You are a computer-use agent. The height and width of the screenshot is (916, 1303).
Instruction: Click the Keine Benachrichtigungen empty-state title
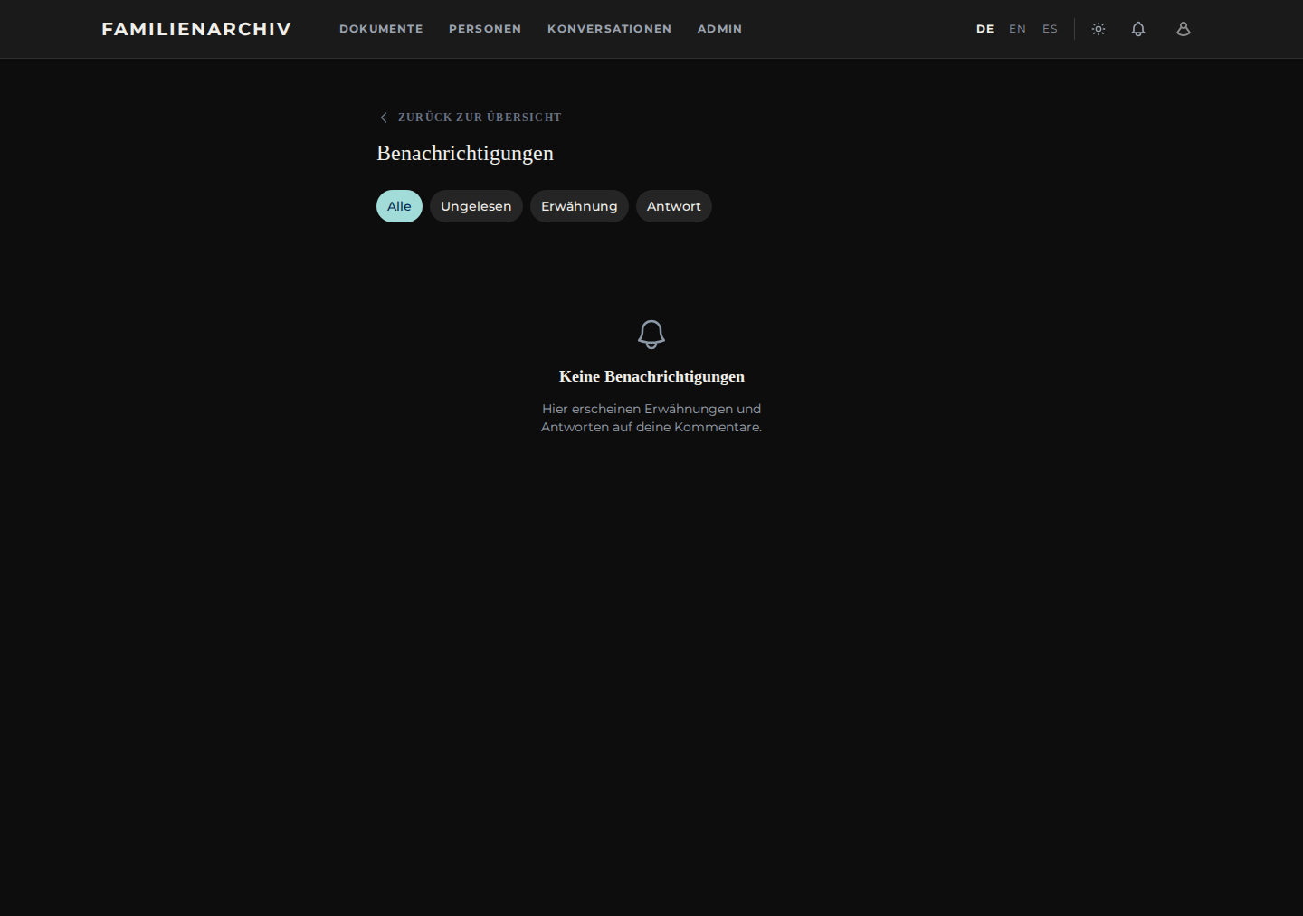(x=651, y=376)
